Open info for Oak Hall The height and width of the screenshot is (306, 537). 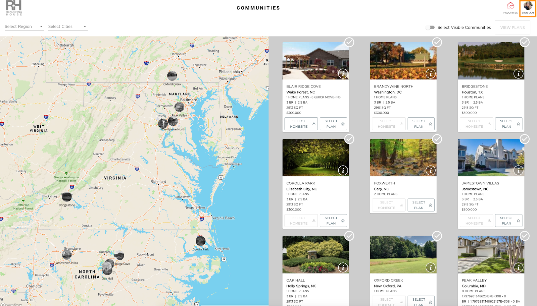(343, 267)
